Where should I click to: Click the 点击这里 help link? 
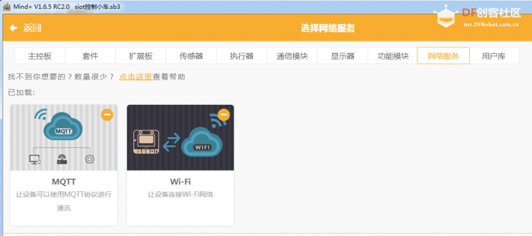point(135,77)
